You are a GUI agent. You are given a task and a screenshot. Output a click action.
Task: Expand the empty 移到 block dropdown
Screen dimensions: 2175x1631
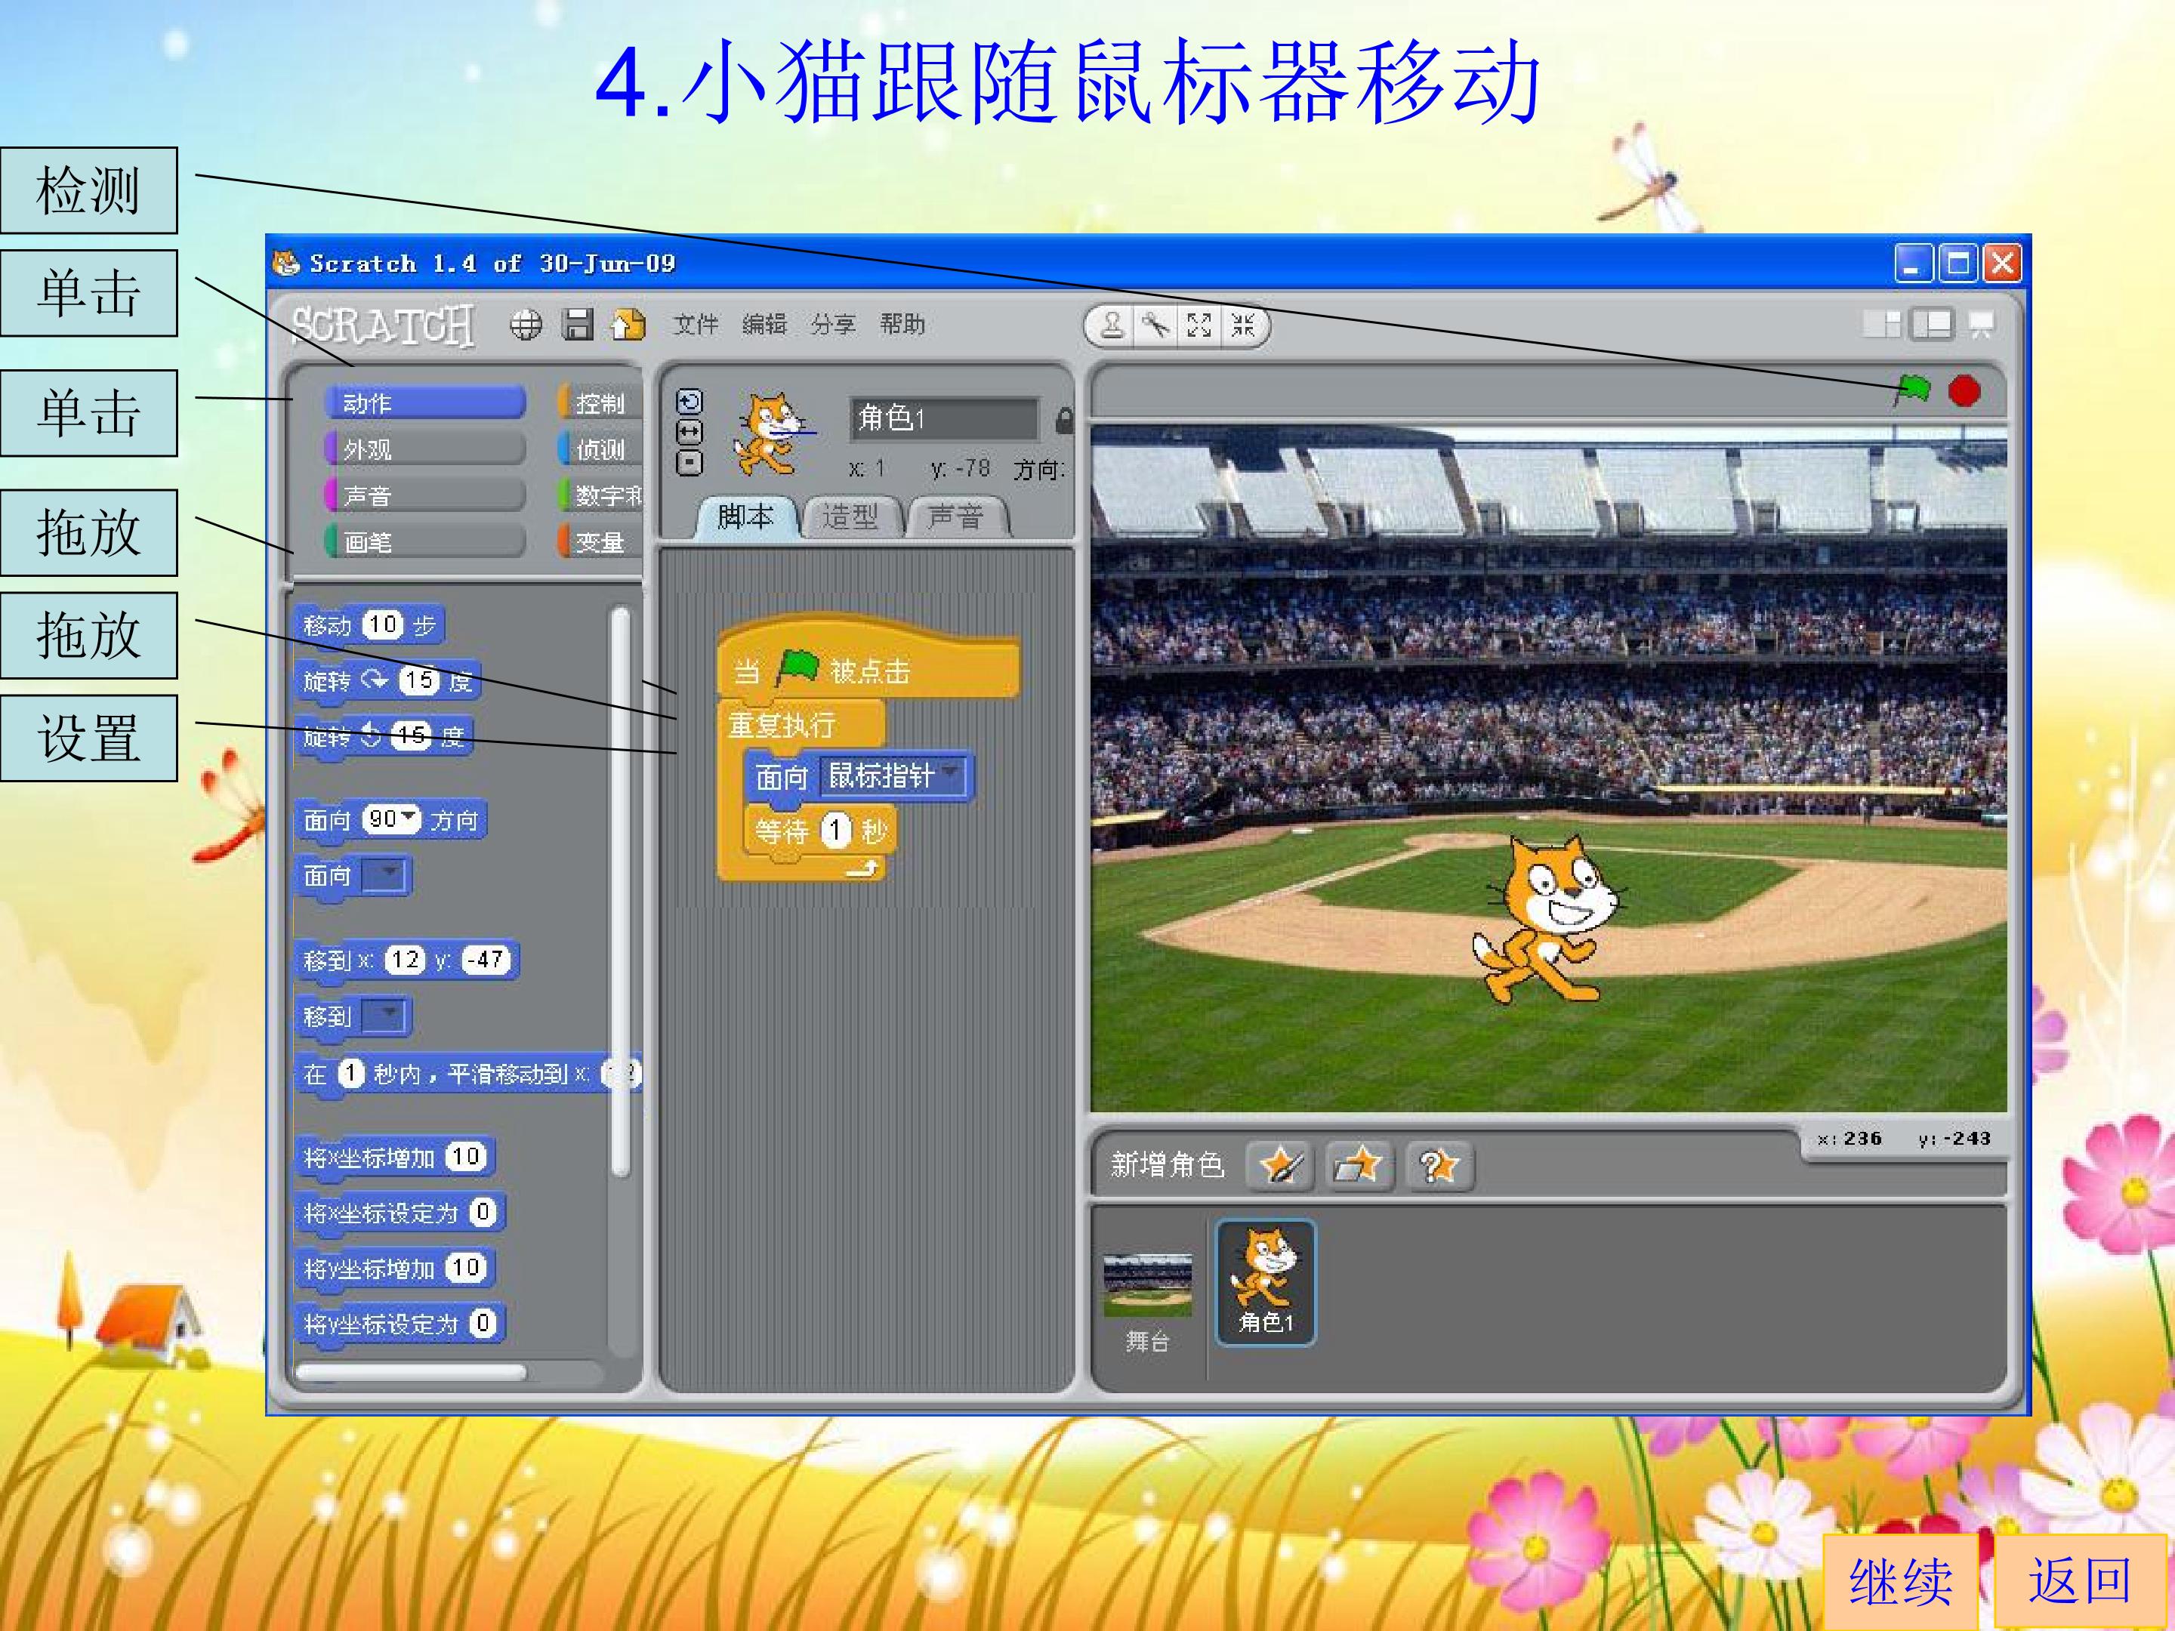384,1016
